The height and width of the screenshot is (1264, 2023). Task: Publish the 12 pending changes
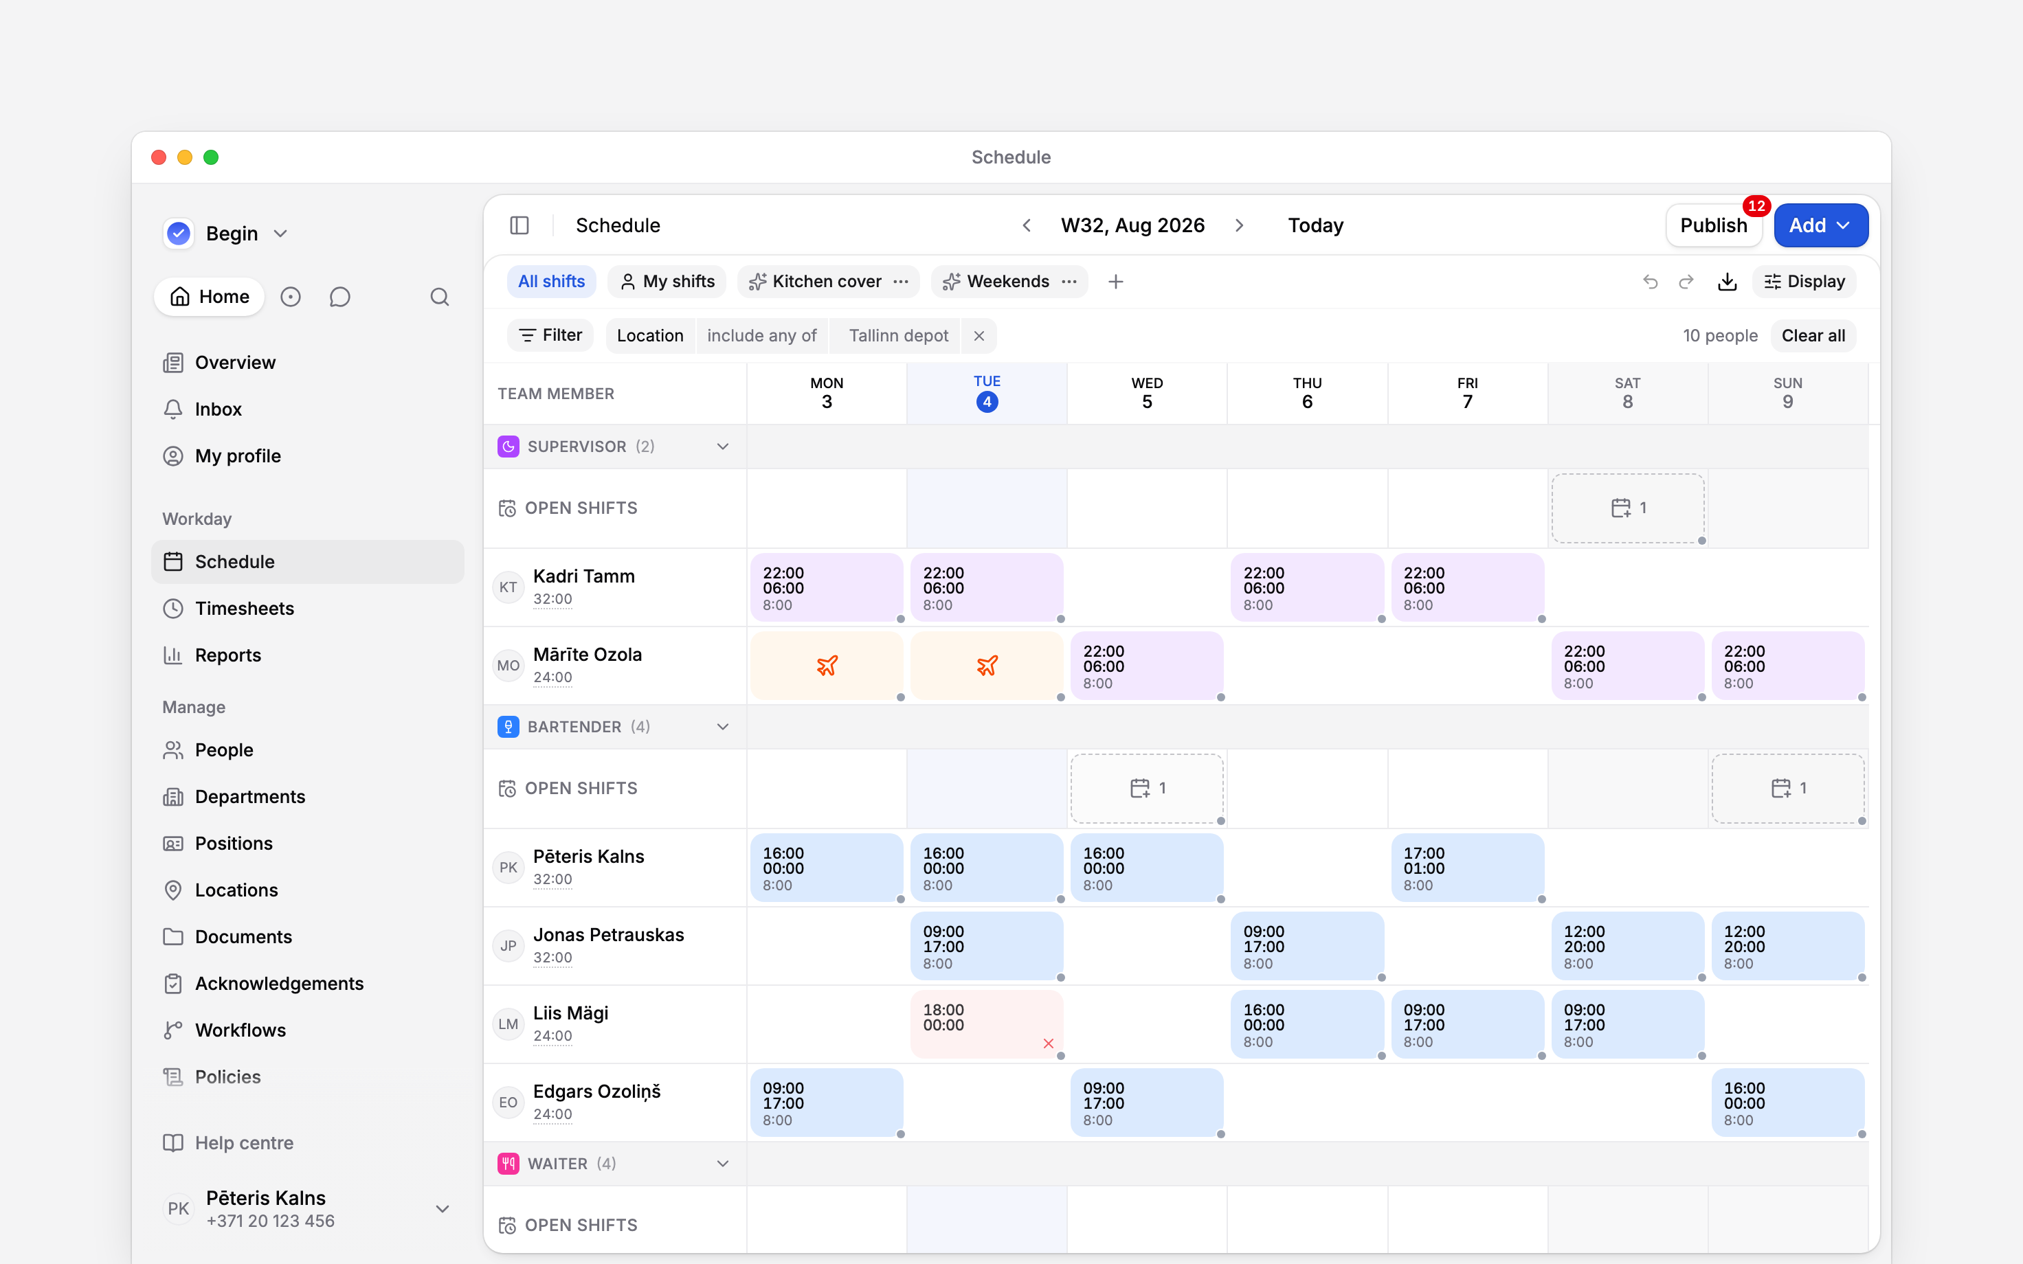click(1714, 226)
